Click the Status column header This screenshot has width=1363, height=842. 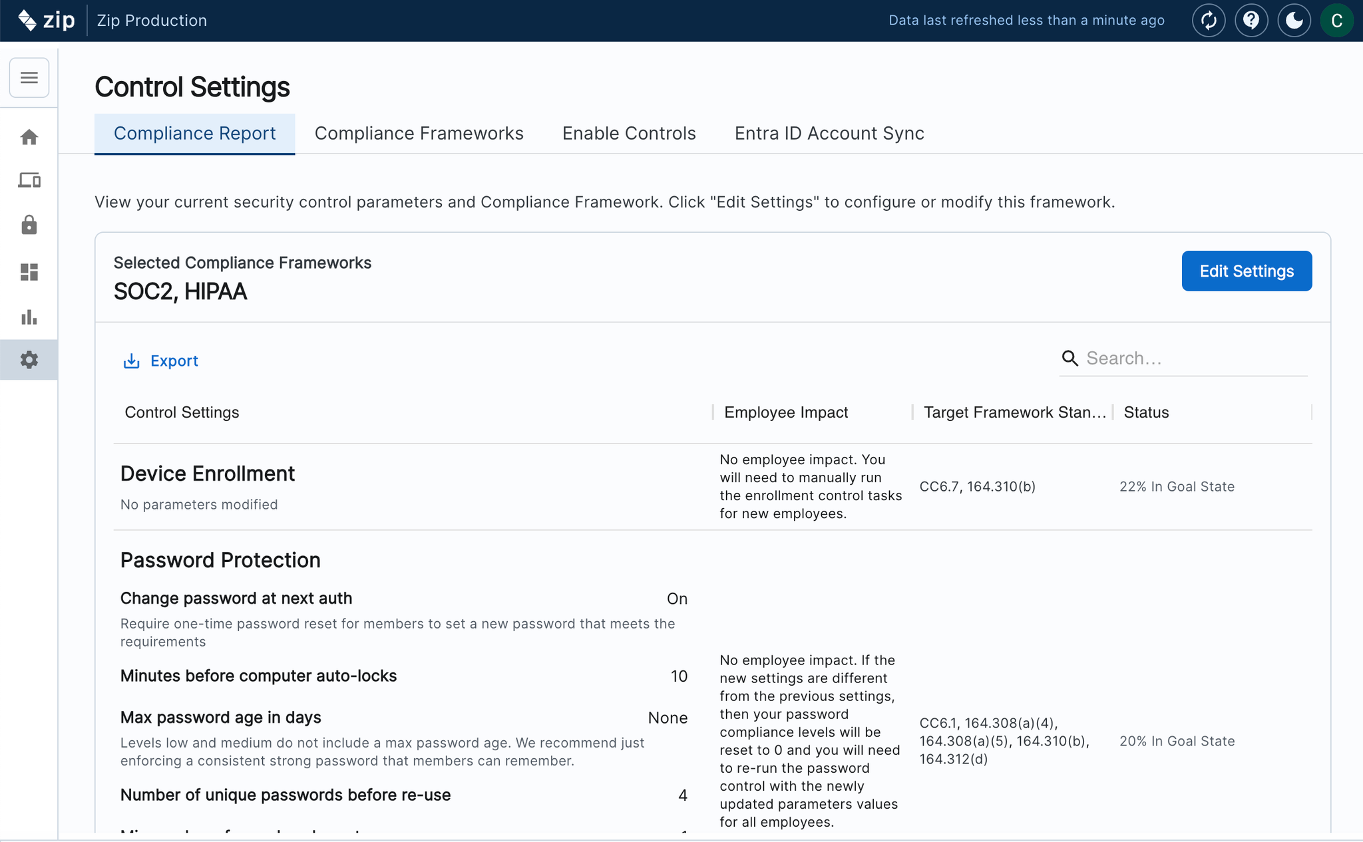(1146, 412)
